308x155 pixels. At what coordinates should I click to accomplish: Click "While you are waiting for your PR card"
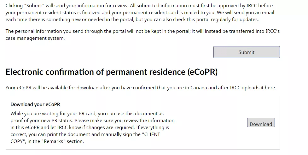click(54, 113)
